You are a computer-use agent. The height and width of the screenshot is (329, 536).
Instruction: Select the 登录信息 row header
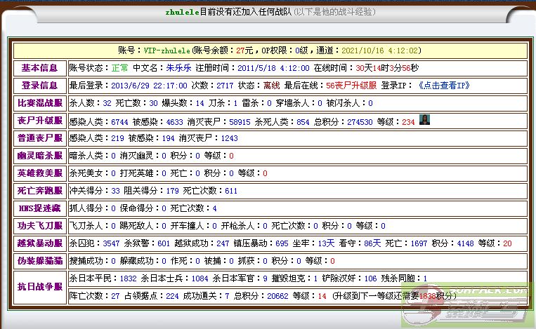pyautogui.click(x=39, y=86)
